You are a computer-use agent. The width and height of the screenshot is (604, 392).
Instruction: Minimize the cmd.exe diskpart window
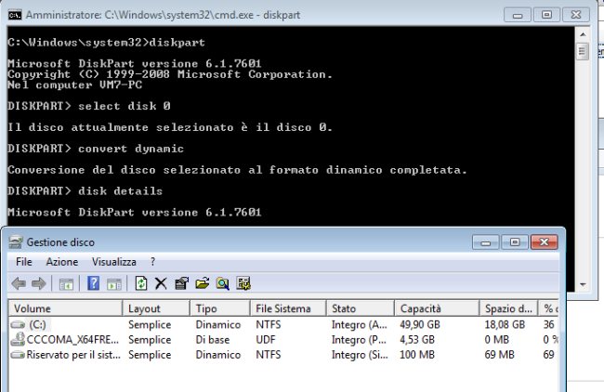pos(518,16)
